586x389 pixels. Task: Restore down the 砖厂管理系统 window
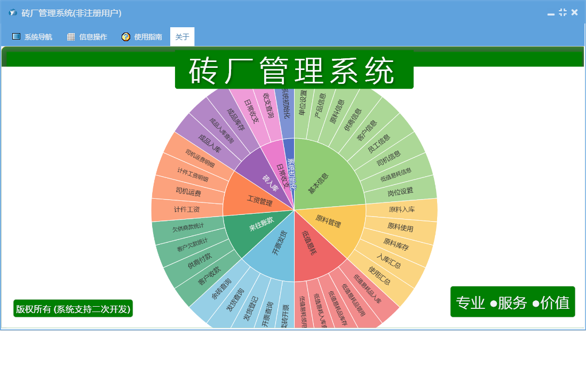click(x=563, y=12)
